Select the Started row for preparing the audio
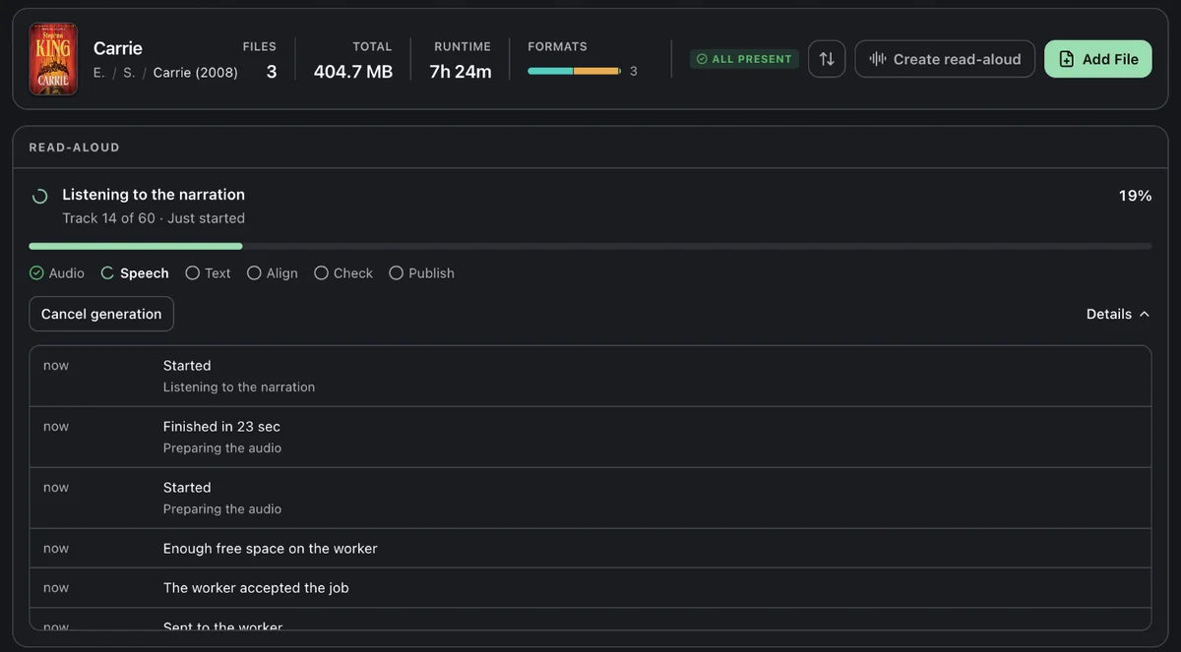1181x652 pixels. point(590,498)
